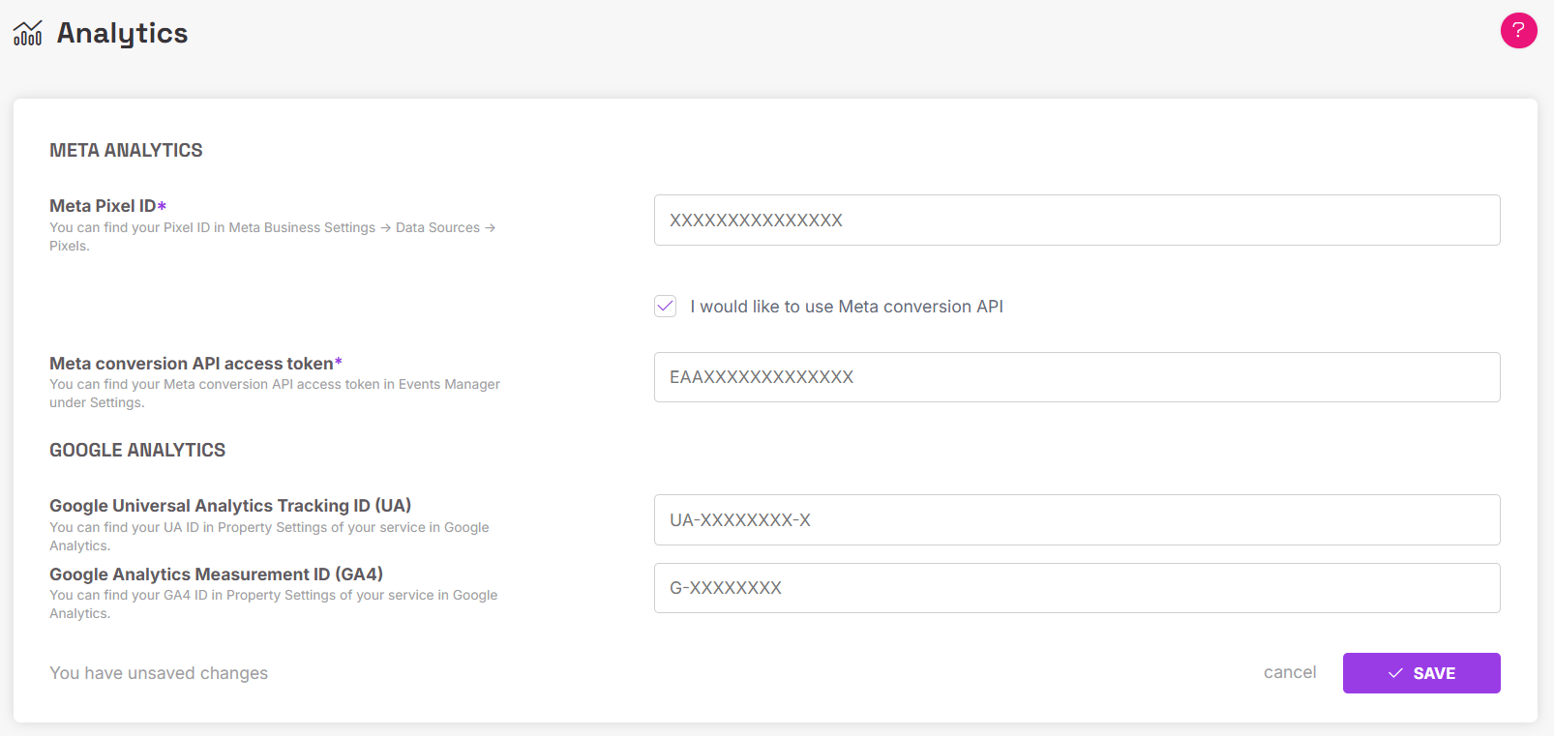Viewport: 1554px width, 736px height.
Task: Click the GA4 Measurement ID input field
Action: point(1076,588)
